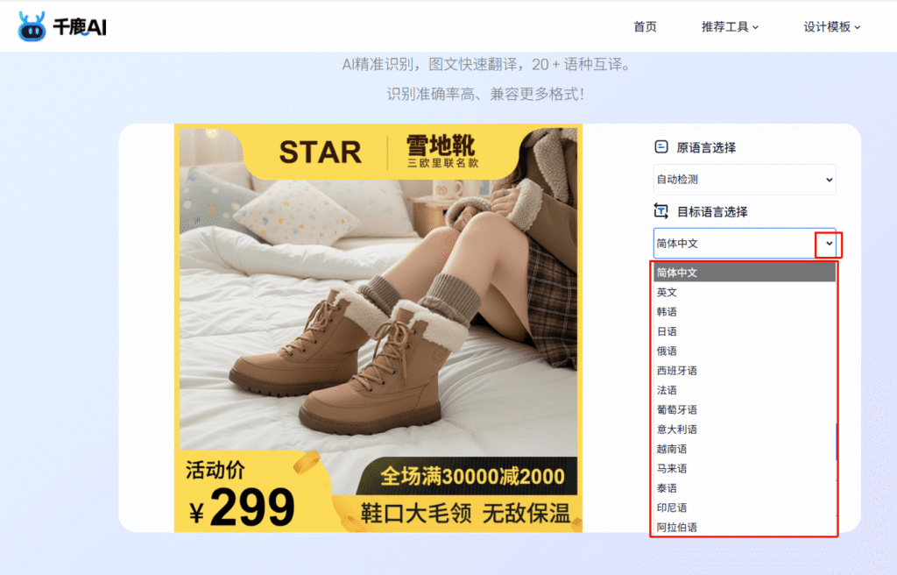Screen dimensions: 897x575
Task: Pick 葡萄牙语 as target language
Action: (677, 409)
